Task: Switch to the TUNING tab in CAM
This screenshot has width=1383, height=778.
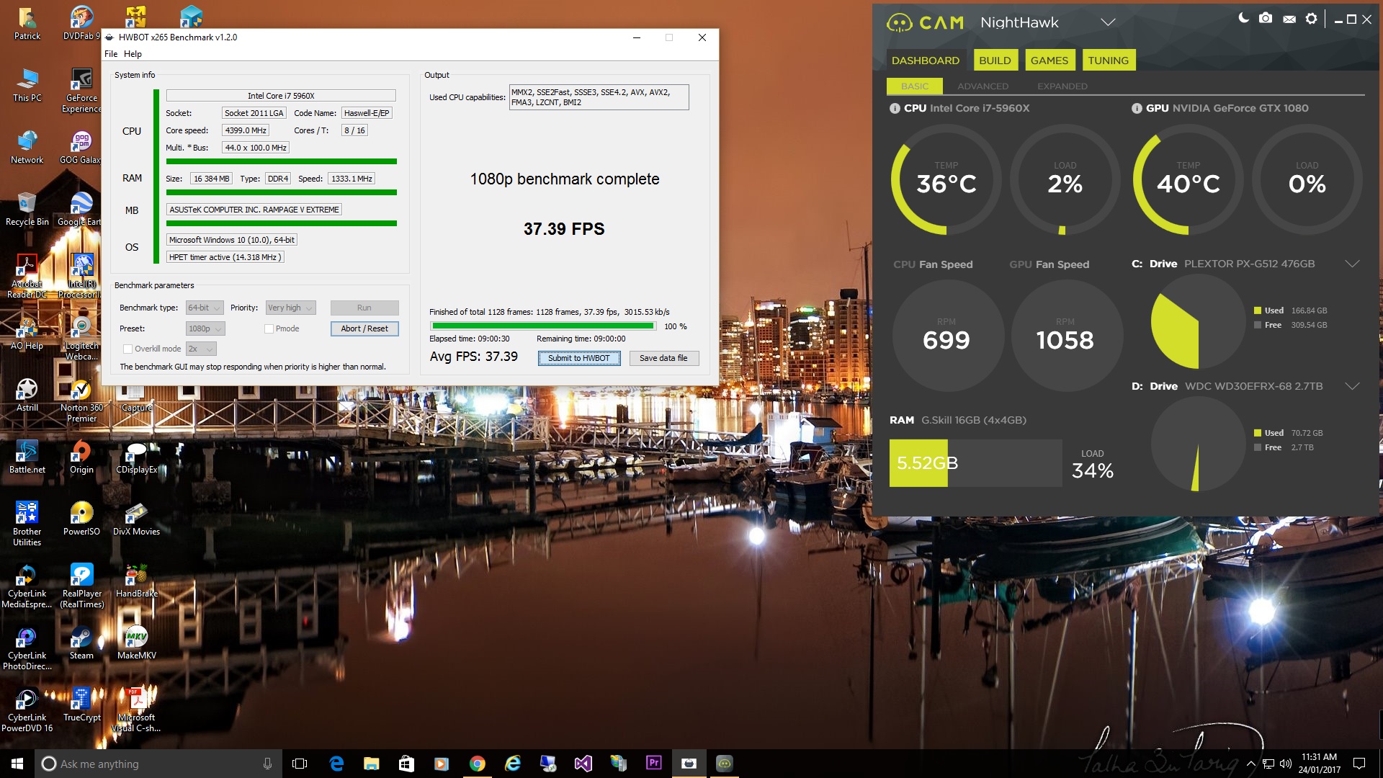Action: pos(1109,61)
